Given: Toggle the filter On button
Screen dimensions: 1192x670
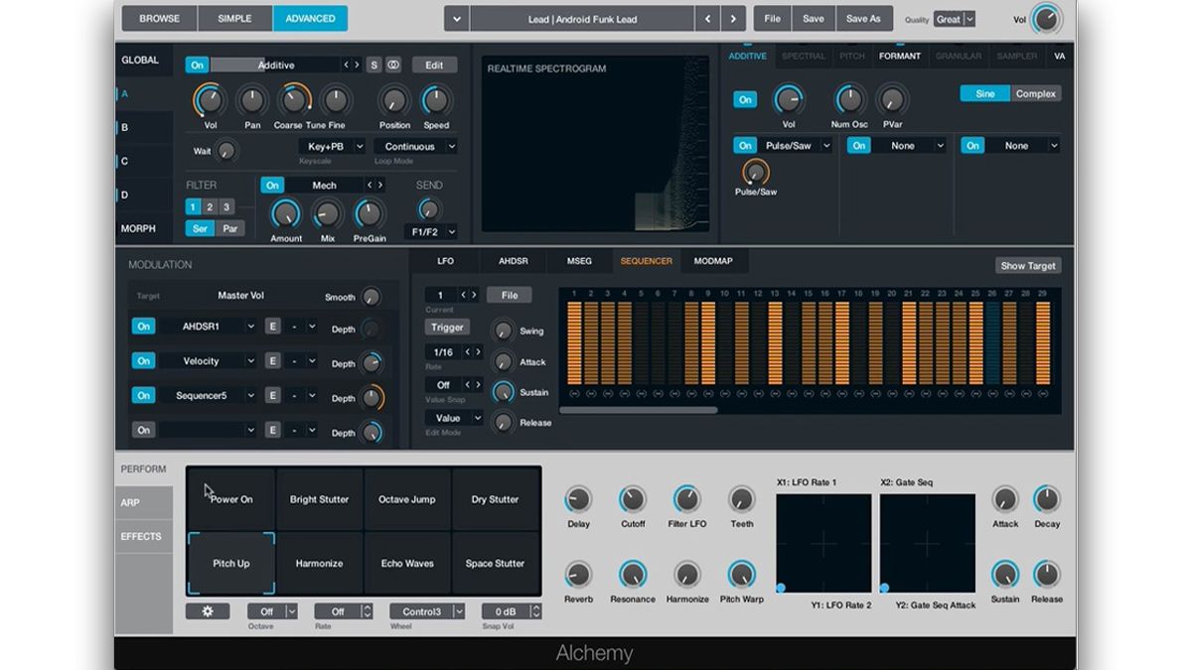Looking at the screenshot, I should pyautogui.click(x=272, y=185).
